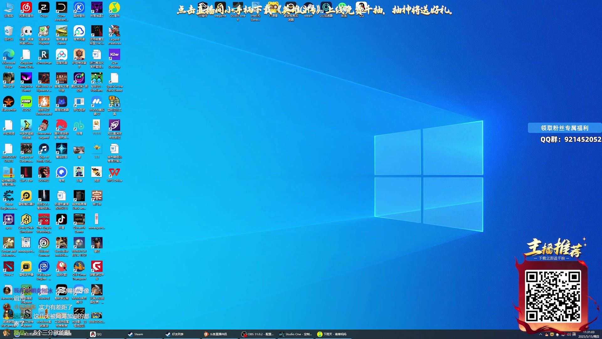Open CloverPit Demo shortcut
The image size is (602, 339).
tap(79, 223)
